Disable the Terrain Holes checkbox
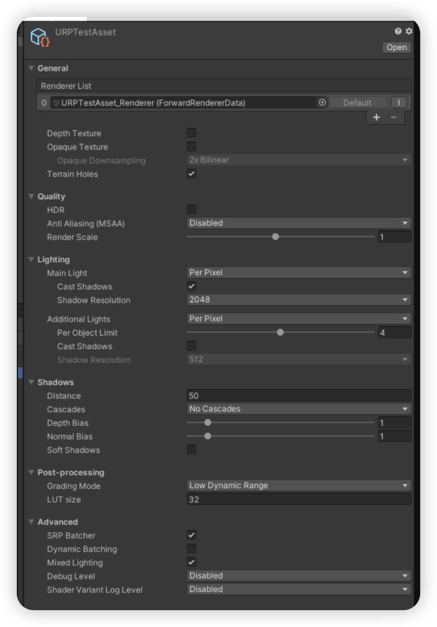The height and width of the screenshot is (627, 437). tap(191, 173)
